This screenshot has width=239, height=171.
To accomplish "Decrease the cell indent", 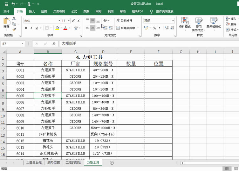I will pyautogui.click(x=105, y=28).
